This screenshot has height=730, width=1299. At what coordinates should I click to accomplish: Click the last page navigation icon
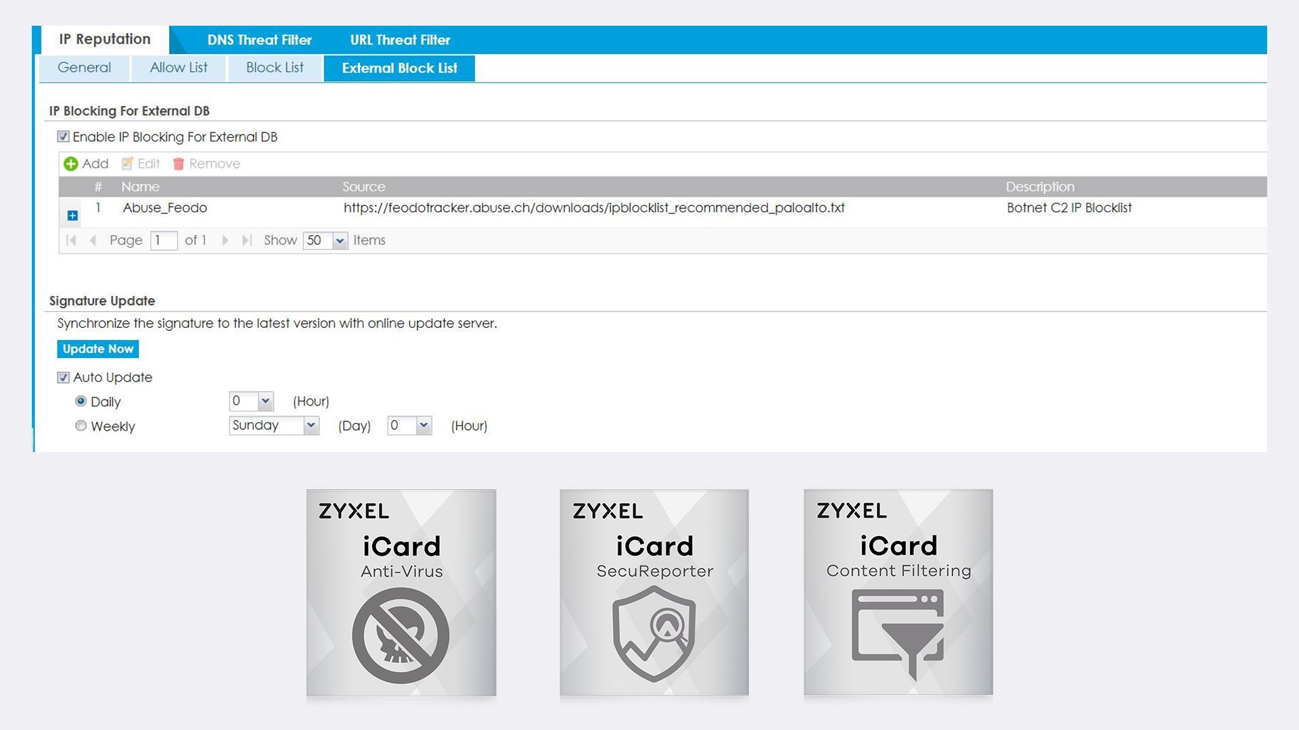tap(248, 240)
